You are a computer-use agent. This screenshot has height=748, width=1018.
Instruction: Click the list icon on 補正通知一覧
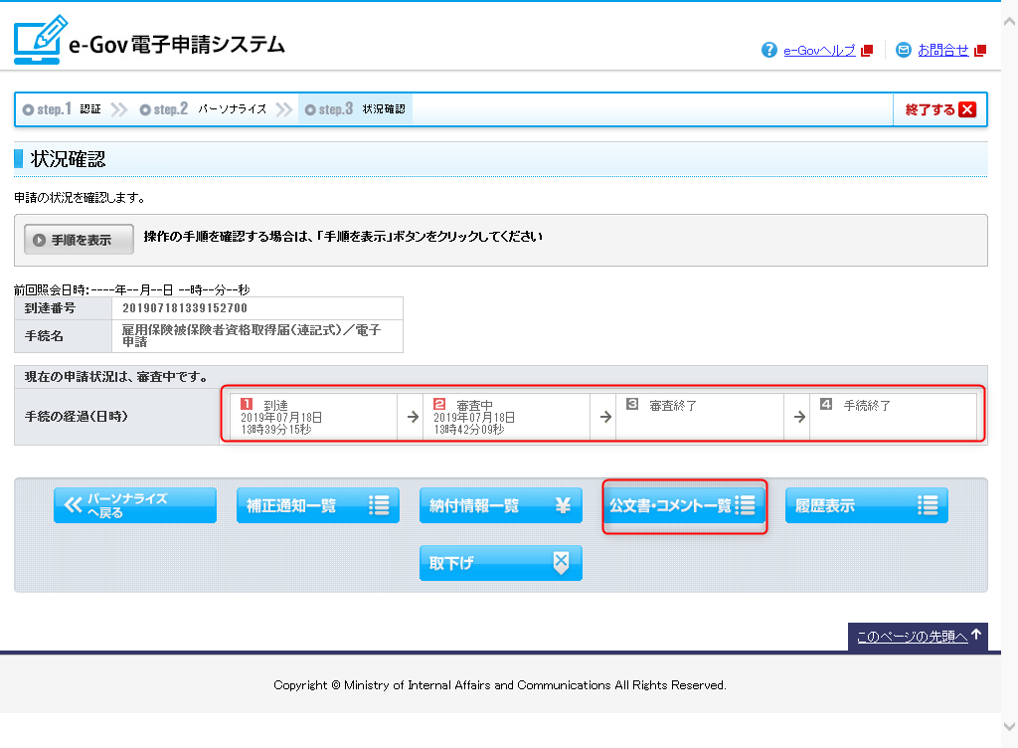pyautogui.click(x=379, y=505)
